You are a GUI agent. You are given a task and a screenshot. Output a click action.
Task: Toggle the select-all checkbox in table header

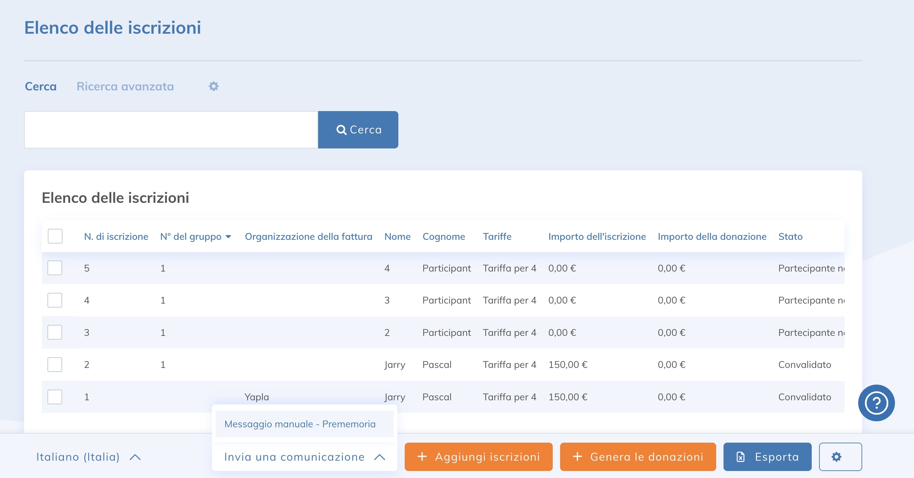tap(55, 236)
